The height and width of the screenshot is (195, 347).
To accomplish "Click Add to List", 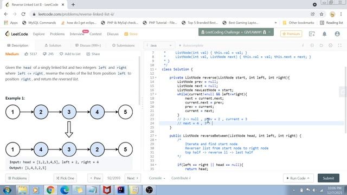I will (70, 54).
